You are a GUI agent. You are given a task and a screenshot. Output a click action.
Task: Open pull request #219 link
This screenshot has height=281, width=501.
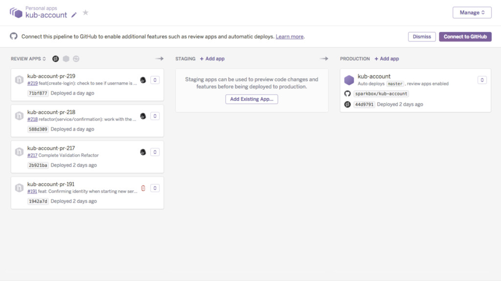32,83
